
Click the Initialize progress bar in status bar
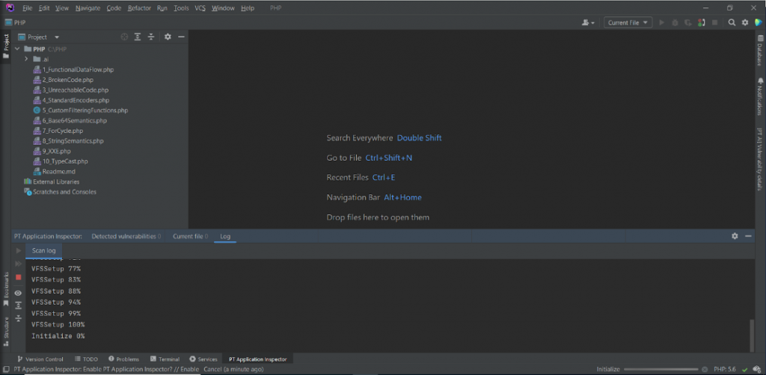[661, 369]
